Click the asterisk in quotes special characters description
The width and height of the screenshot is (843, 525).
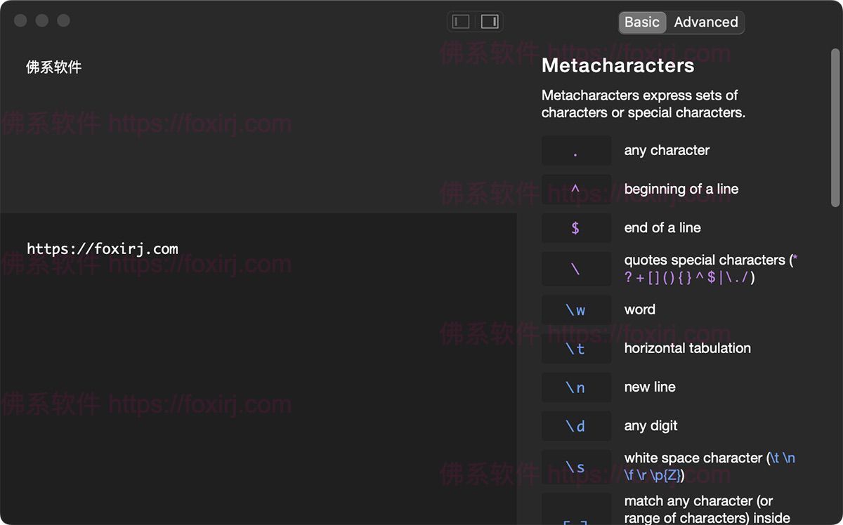point(794,260)
